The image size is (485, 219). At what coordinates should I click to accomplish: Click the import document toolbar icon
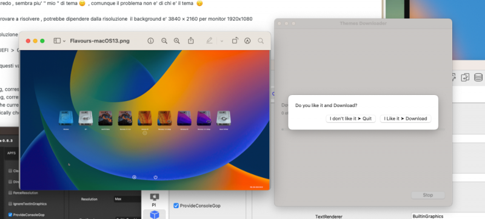[x=465, y=77]
